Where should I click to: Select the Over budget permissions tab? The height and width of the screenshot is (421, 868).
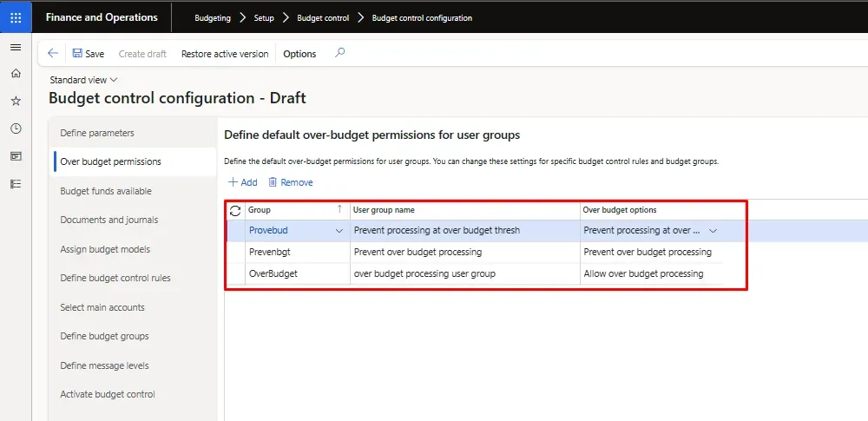click(133, 161)
